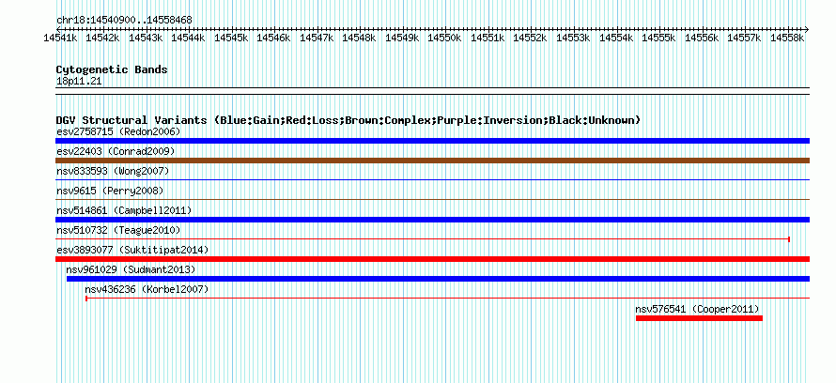The height and width of the screenshot is (383, 836).
Task: Click the thick blue nsv514861 bar
Action: click(x=432, y=220)
